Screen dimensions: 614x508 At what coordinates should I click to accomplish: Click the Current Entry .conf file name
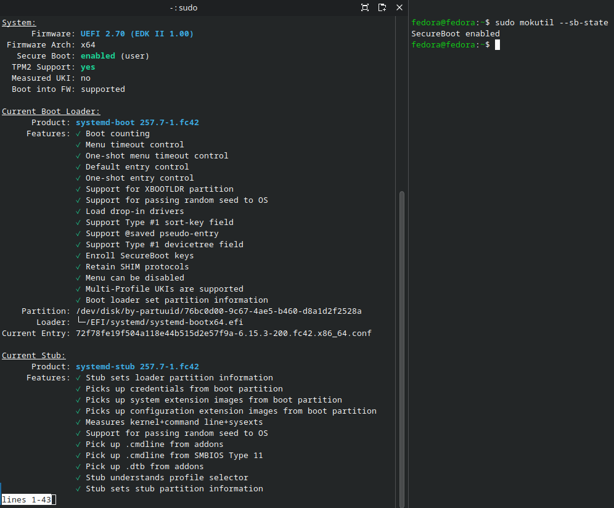(224, 334)
